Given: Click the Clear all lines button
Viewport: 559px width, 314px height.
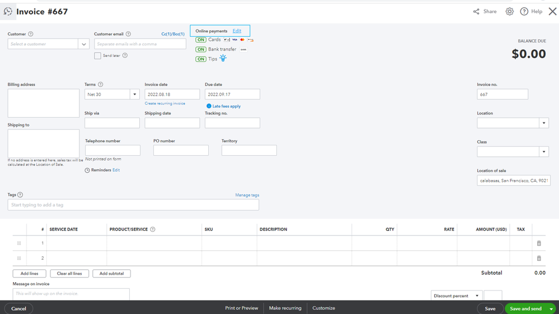Looking at the screenshot, I should coord(69,273).
